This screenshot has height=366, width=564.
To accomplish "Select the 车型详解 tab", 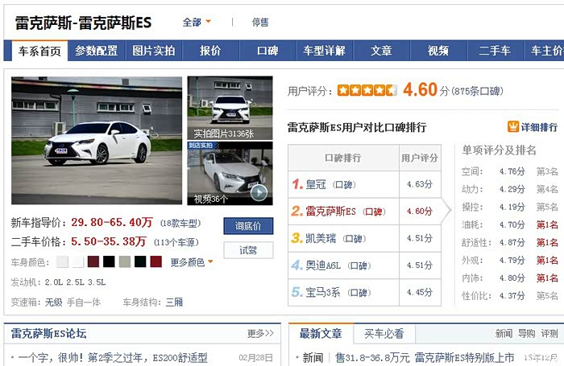I will [324, 51].
